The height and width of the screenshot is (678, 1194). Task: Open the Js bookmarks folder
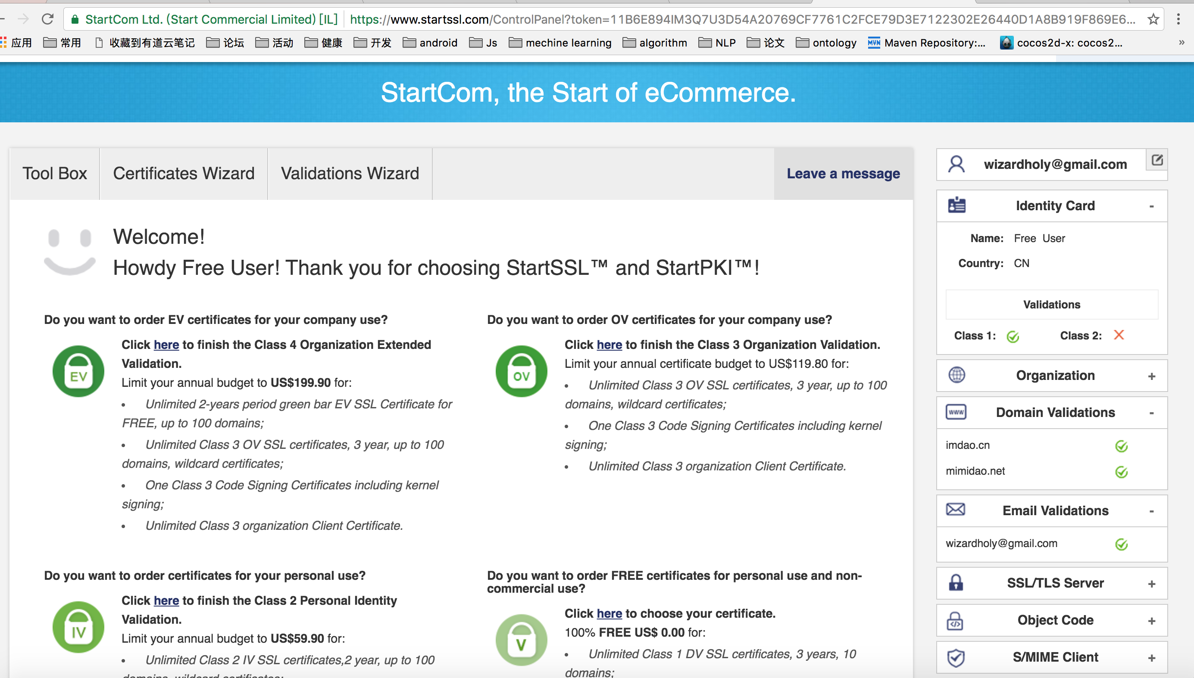click(x=483, y=43)
